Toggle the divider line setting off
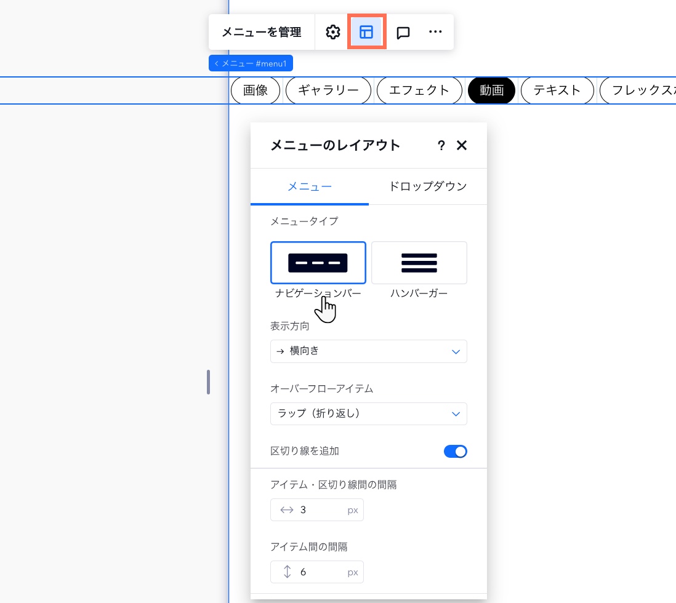The width and height of the screenshot is (676, 603). click(456, 451)
